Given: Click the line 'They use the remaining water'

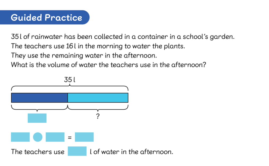Looking at the screenshot, I should [x=84, y=56].
